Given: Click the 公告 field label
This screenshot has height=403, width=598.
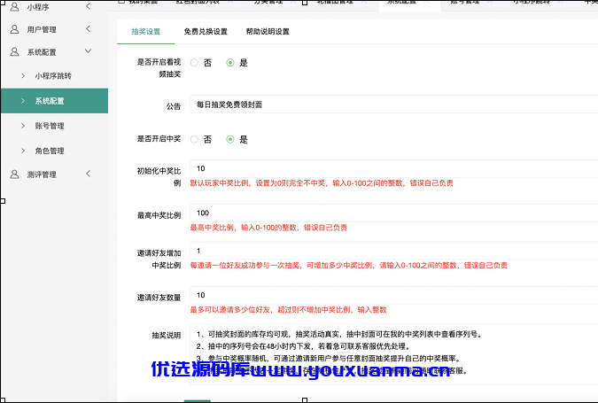Looking at the screenshot, I should [174, 106].
